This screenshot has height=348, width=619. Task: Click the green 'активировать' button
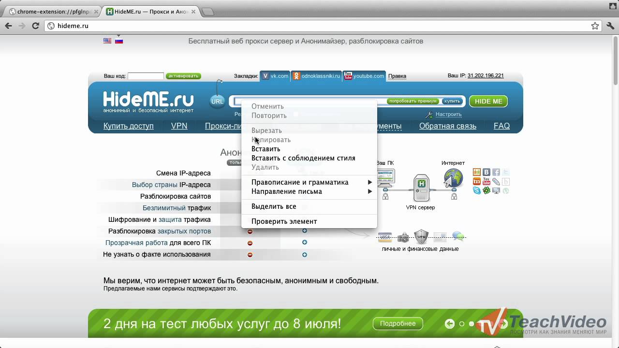183,76
